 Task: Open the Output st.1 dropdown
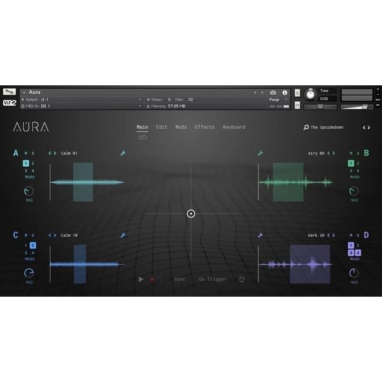140,99
